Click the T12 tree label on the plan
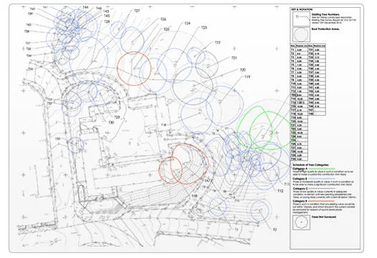This screenshot has width=377, height=258. [x=280, y=191]
